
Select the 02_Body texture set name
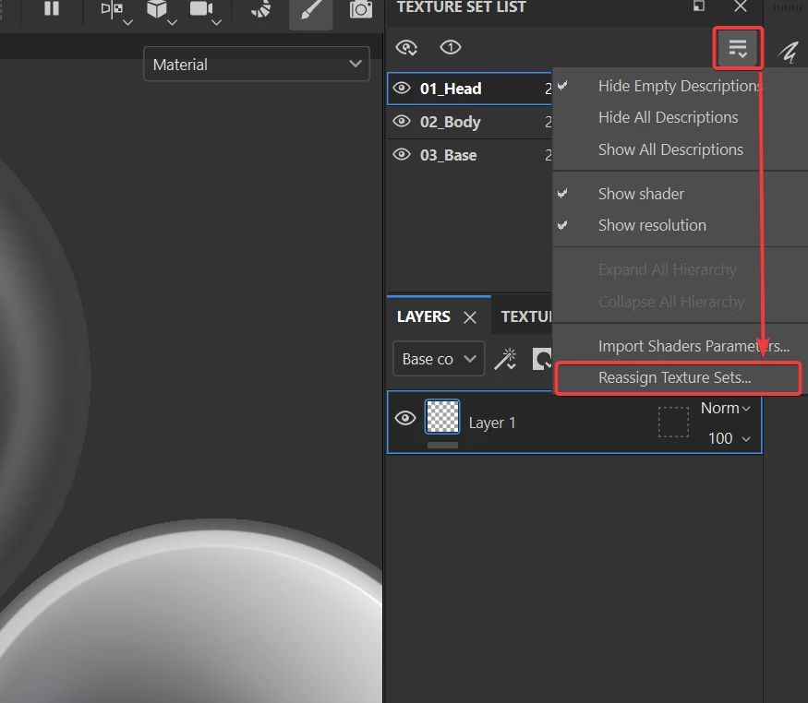point(450,122)
